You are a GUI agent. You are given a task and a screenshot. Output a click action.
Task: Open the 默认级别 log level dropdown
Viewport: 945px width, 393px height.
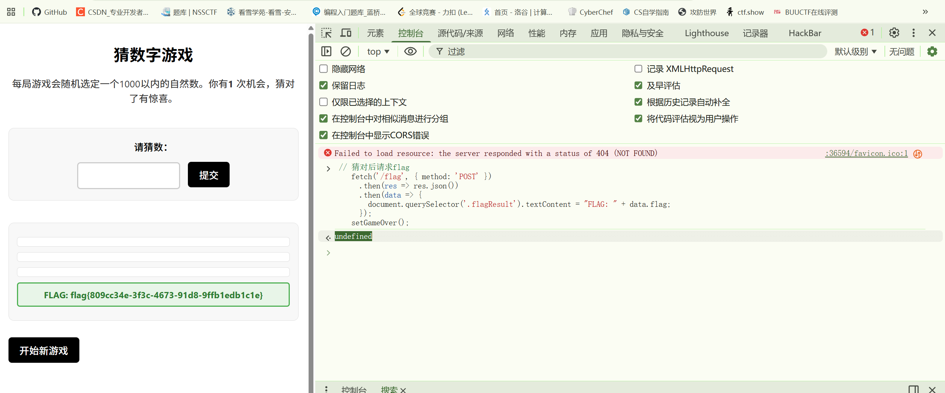click(856, 52)
